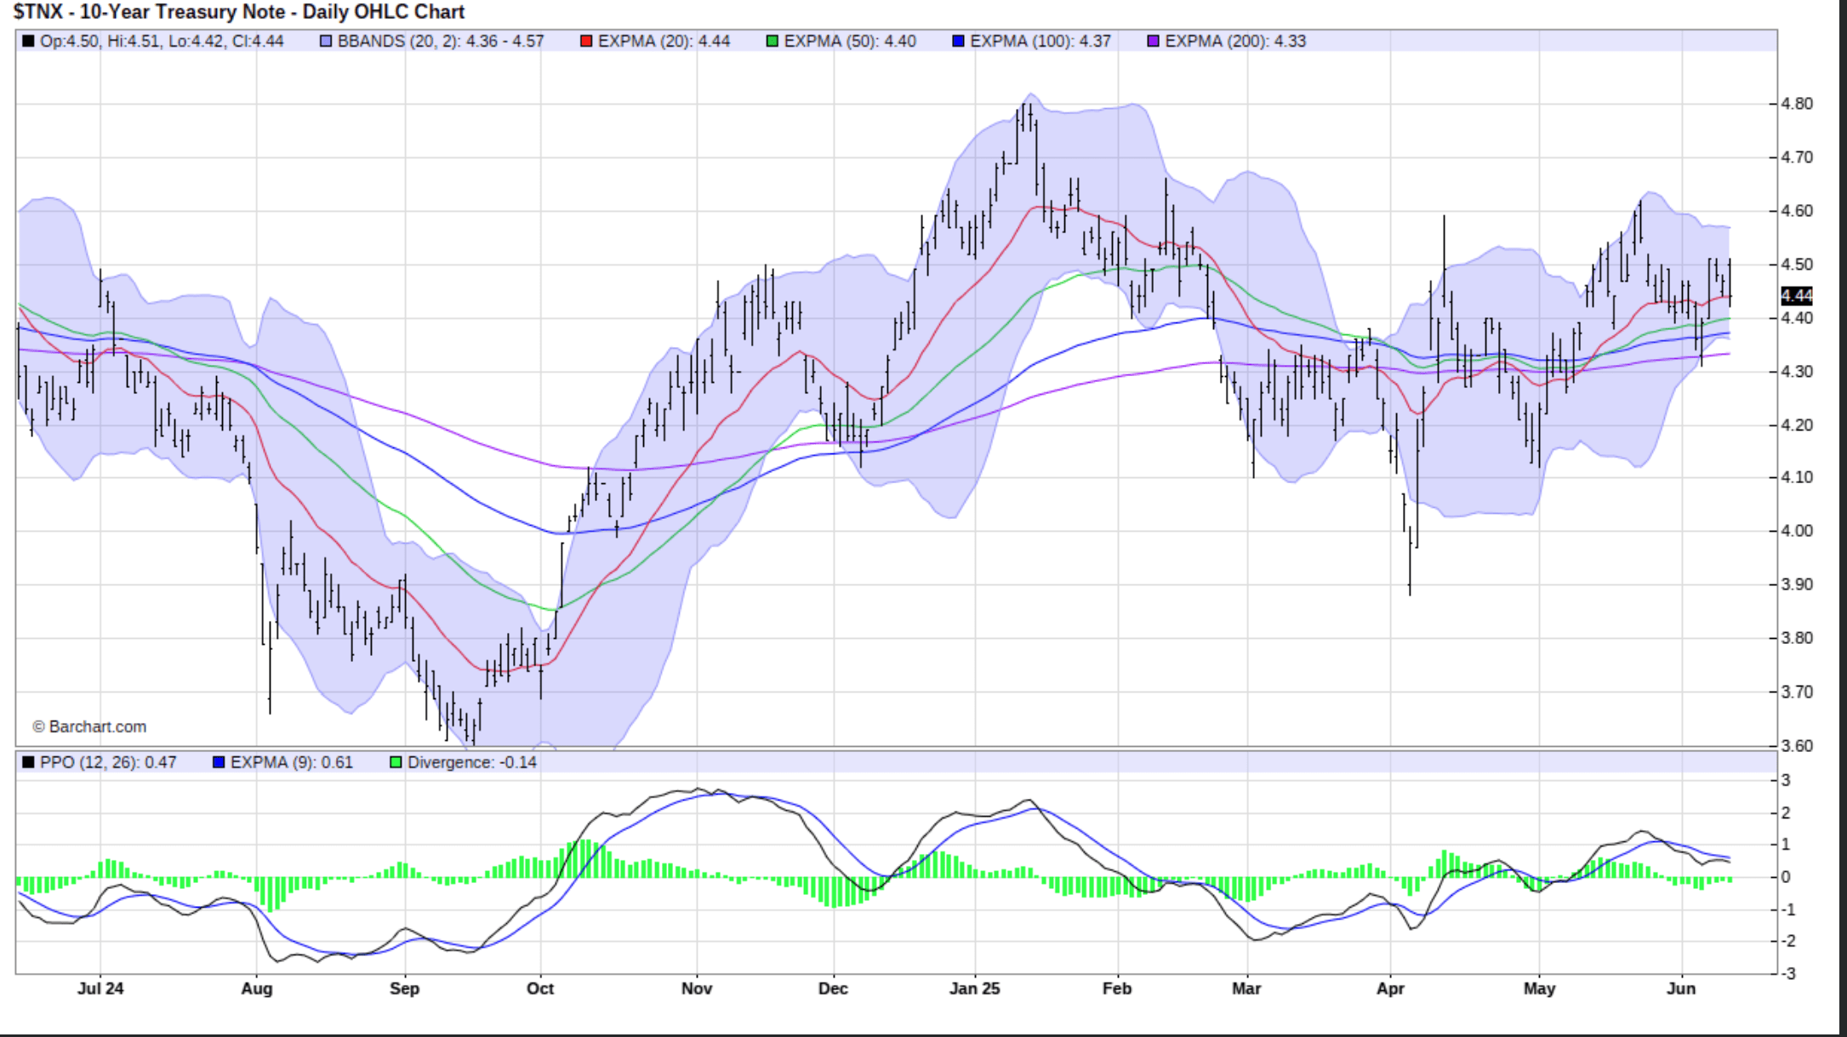Click the red EXPMA (20) legend swatch
Screen dimensions: 1847x1037
pyautogui.click(x=586, y=41)
